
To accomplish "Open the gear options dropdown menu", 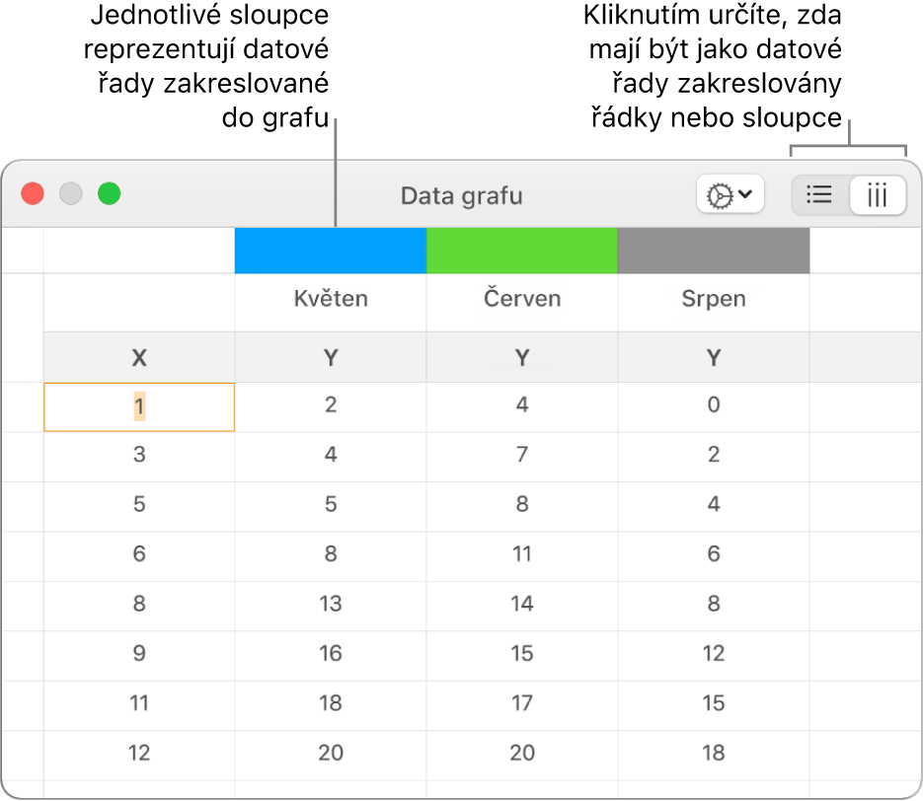I will pos(729,195).
